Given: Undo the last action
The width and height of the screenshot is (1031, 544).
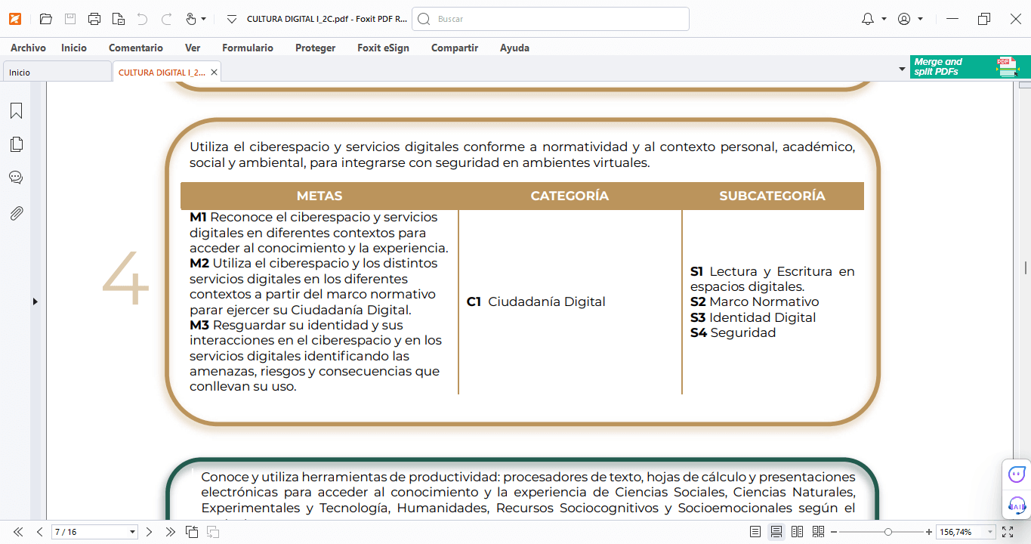Looking at the screenshot, I should [x=143, y=19].
